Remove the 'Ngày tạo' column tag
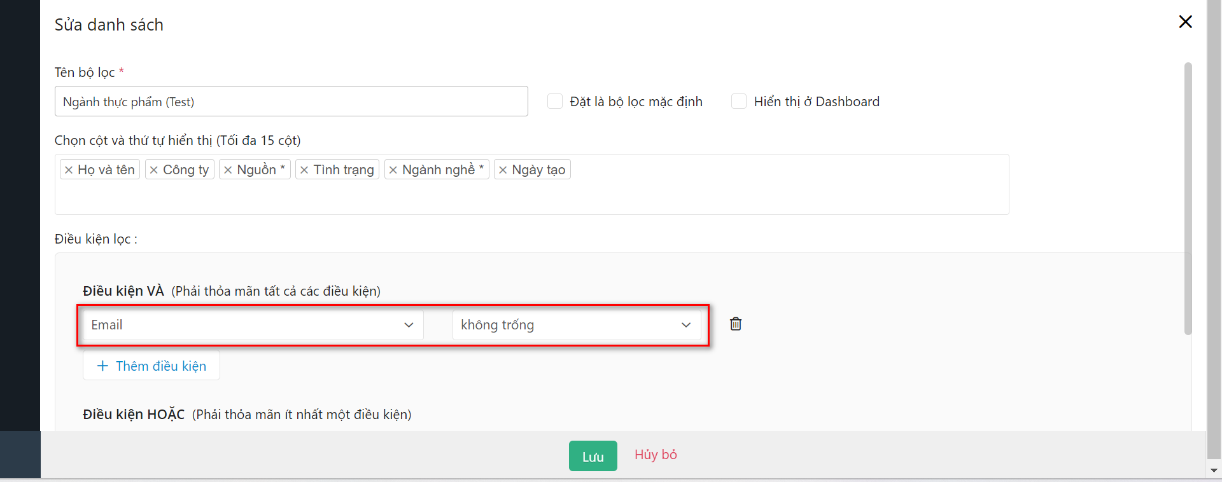The height and width of the screenshot is (482, 1222). (503, 170)
